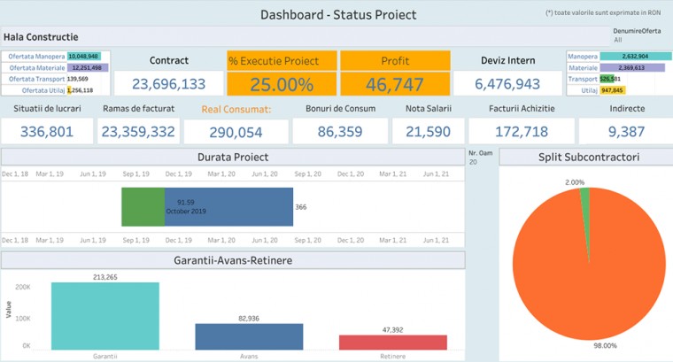This screenshot has height=362, width=673.
Task: Select the Ramas de facturat value 23,359,332
Action: click(x=137, y=131)
